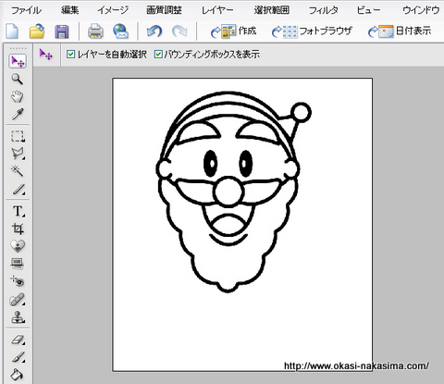The height and width of the screenshot is (384, 444).
Task: Pick the Eyedropper tool
Action: (x=18, y=114)
